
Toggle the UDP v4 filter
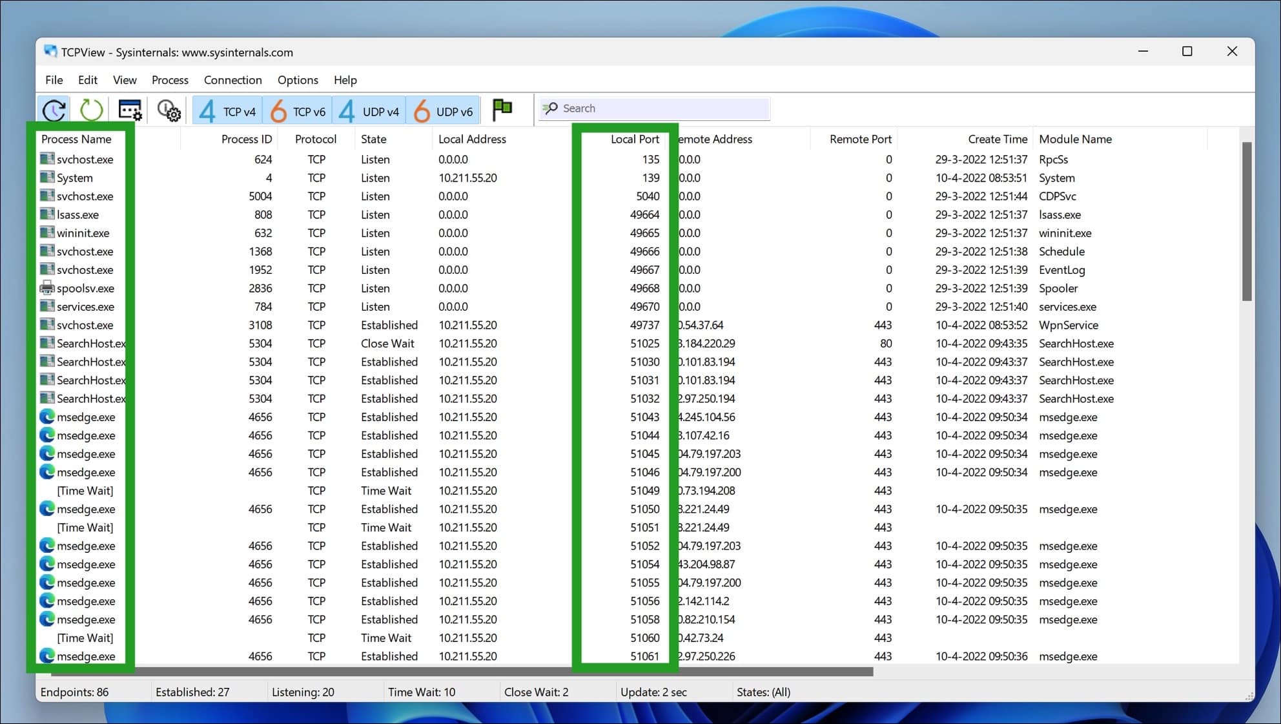[x=369, y=111]
